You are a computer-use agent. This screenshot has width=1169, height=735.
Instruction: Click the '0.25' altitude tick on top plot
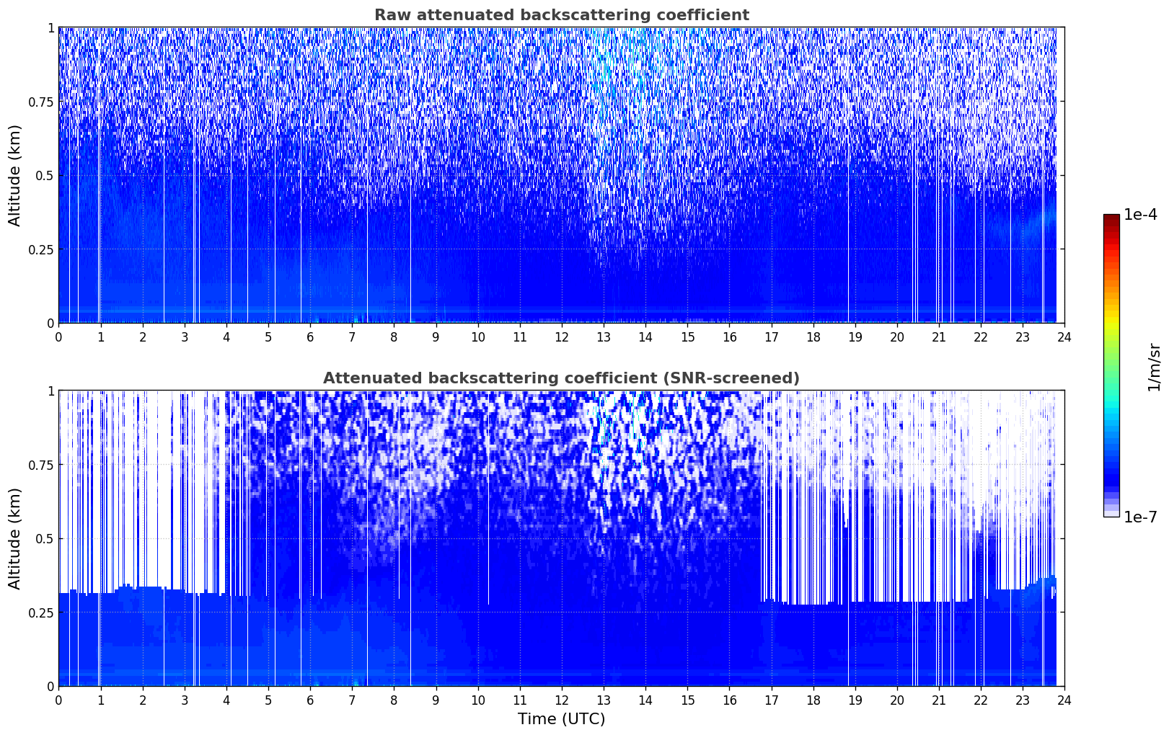(43, 249)
